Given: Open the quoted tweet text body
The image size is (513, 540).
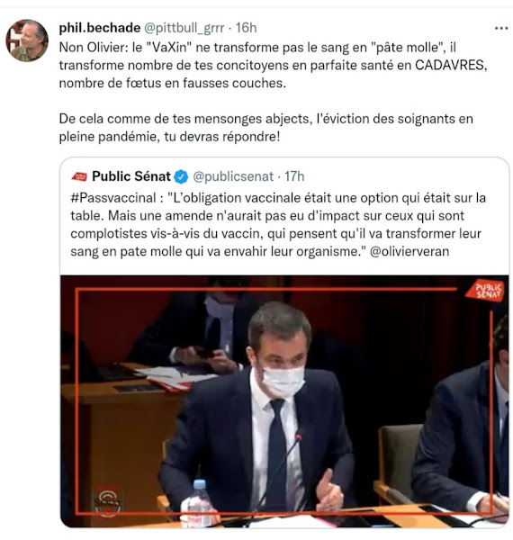Looking at the screenshot, I should [278, 224].
